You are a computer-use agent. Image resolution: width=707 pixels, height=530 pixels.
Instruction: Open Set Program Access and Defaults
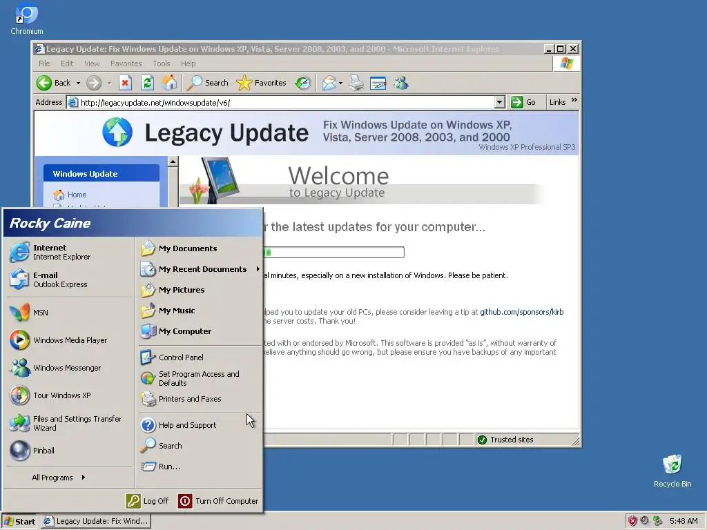tap(200, 379)
